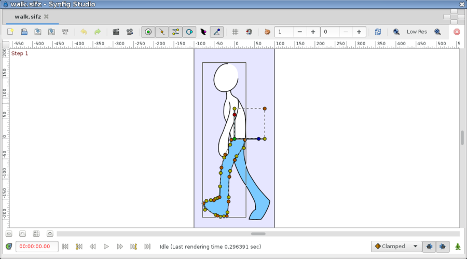Click the second zoom icon above the time field
This screenshot has width=467, height=259.
(23, 234)
